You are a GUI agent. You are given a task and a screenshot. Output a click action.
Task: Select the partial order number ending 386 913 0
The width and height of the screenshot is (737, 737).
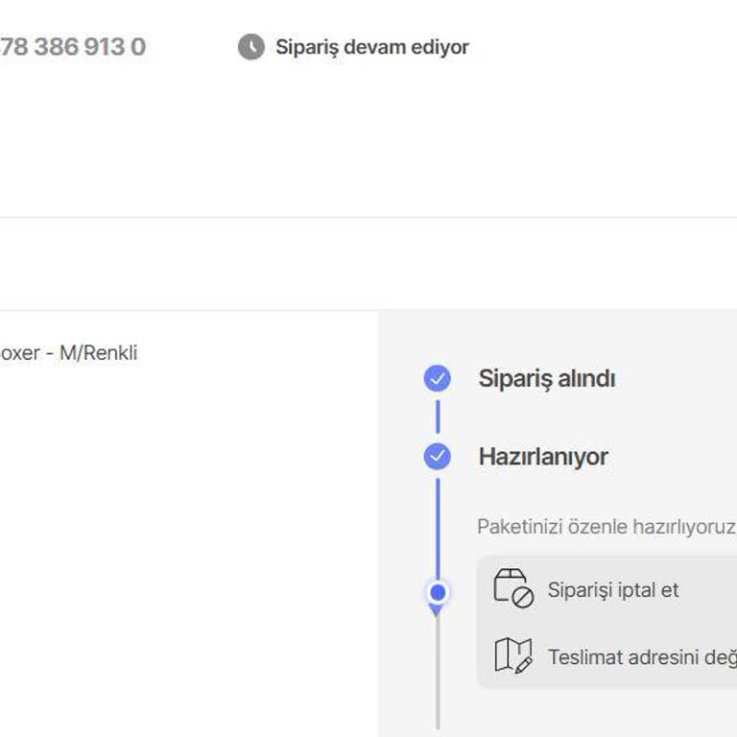pos(73,47)
